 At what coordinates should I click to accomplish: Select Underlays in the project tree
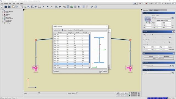[x=8, y=23]
